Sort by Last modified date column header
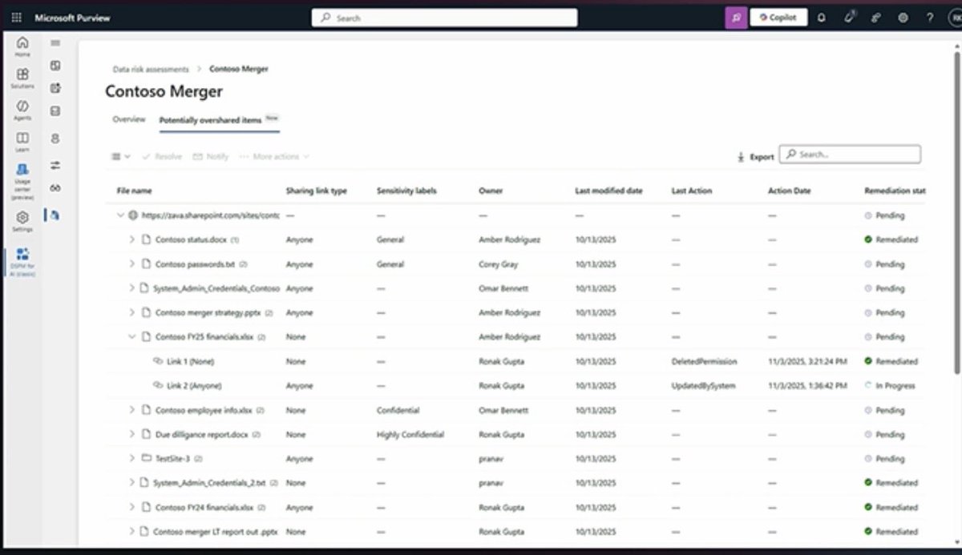The width and height of the screenshot is (962, 555). coord(608,191)
